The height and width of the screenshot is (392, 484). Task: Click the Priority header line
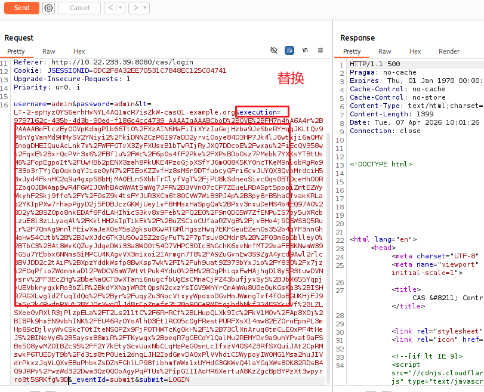(47, 87)
